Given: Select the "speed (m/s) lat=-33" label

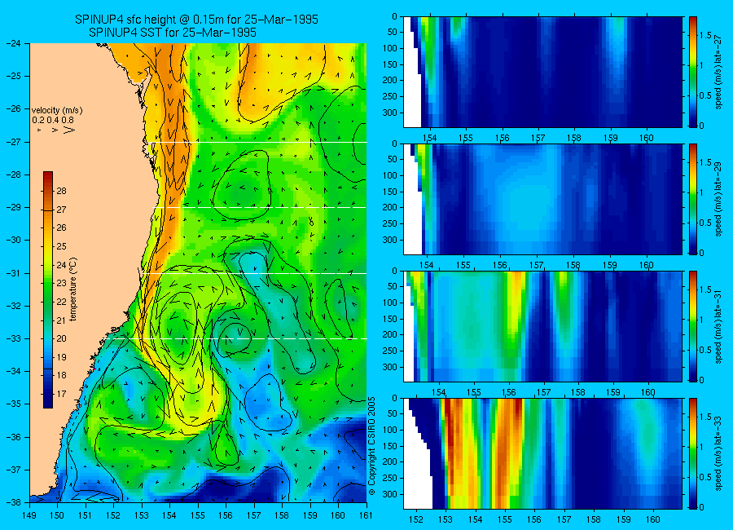Looking at the screenshot, I should 718,453.
